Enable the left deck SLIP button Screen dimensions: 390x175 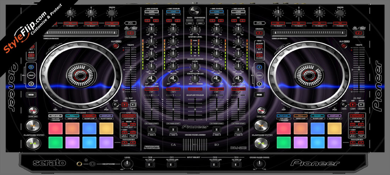click(115, 46)
